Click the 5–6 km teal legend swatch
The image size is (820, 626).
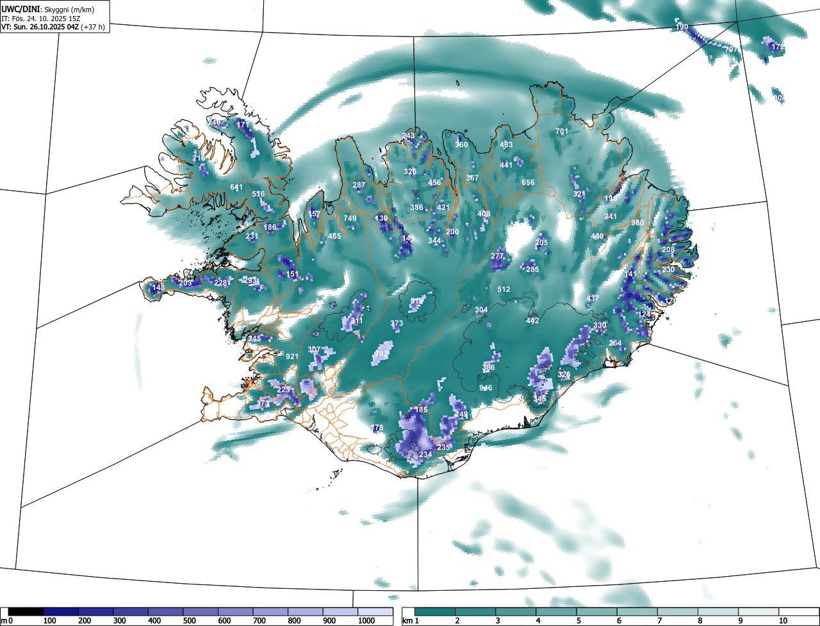(x=596, y=612)
